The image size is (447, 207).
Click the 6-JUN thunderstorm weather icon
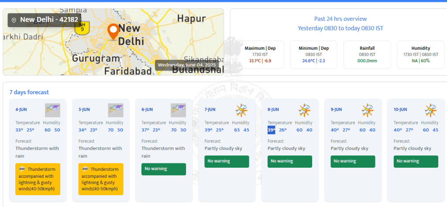(x=179, y=110)
